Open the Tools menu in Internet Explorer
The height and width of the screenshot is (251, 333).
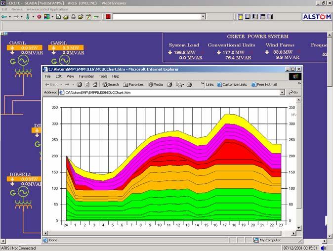tap(103, 76)
